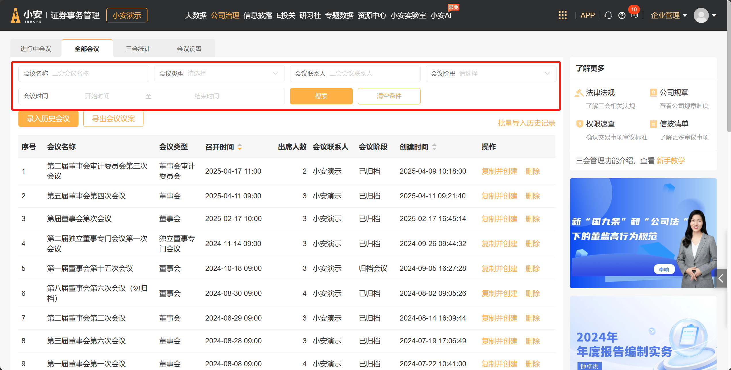The width and height of the screenshot is (731, 370).
Task: Click the 确认交易事项审议标准 text
Action: (x=617, y=137)
